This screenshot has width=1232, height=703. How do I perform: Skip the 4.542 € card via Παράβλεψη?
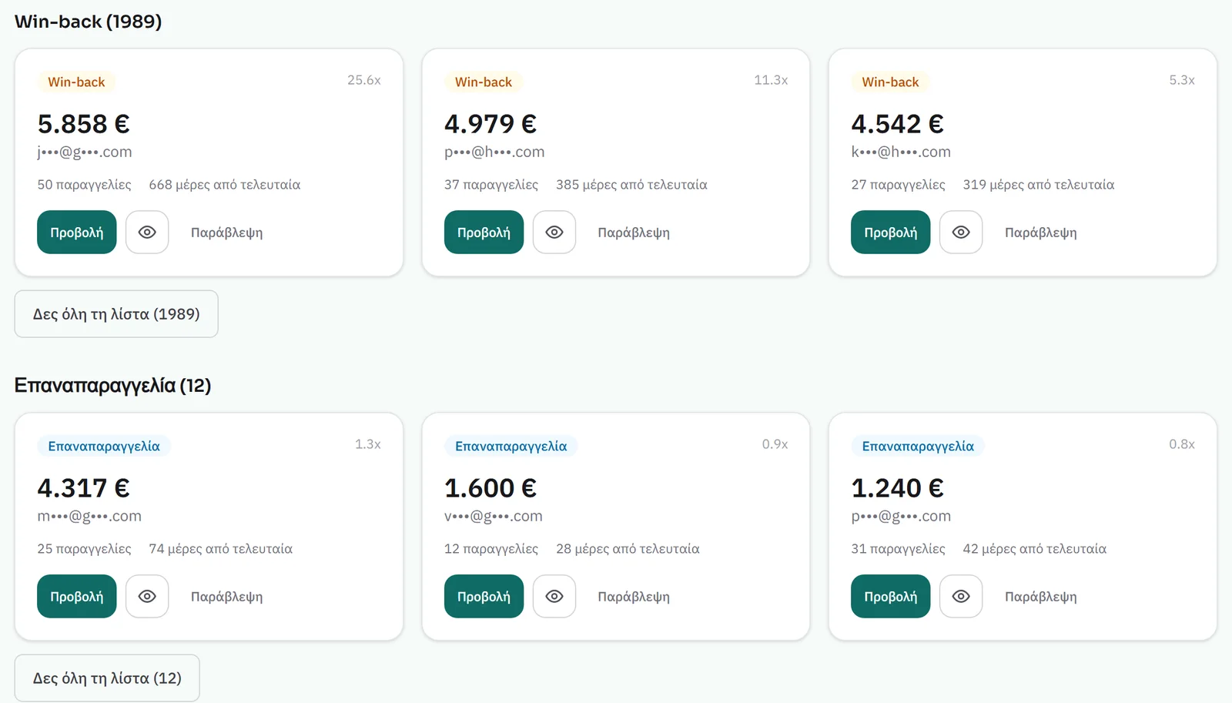click(x=1040, y=233)
